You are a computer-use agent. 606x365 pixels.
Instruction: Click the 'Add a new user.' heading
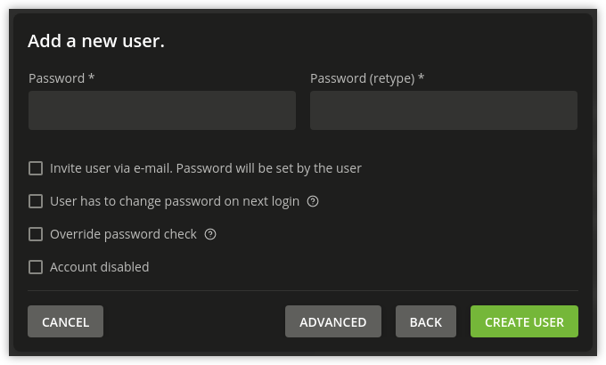96,41
